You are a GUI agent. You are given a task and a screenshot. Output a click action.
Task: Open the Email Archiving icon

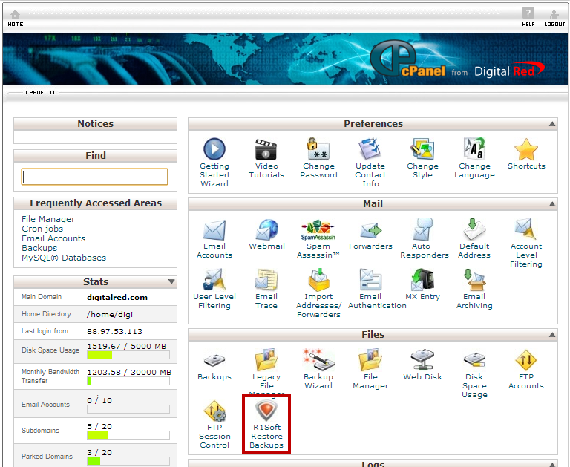point(474,280)
